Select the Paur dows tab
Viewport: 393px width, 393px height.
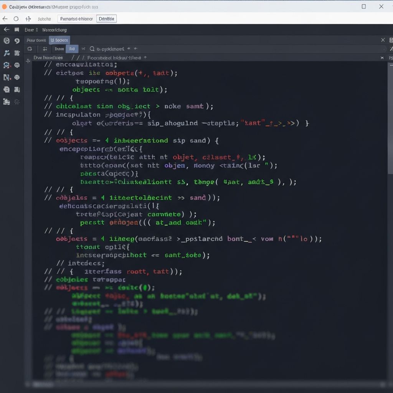click(x=36, y=40)
